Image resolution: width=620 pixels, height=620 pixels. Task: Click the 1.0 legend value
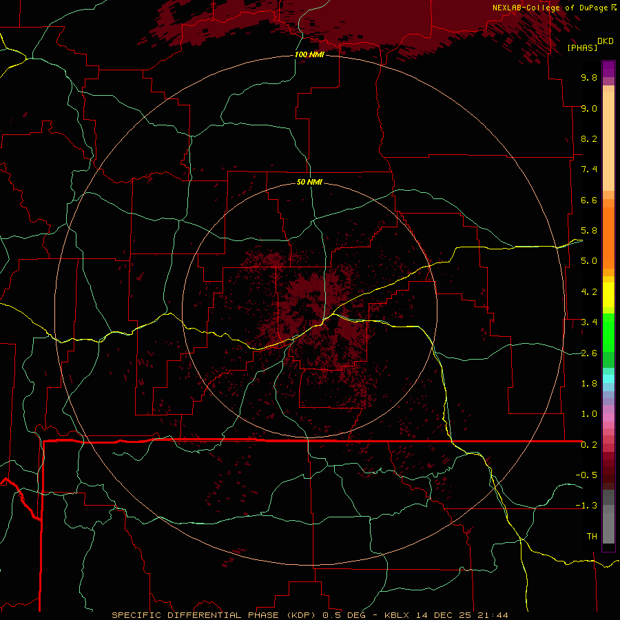[589, 414]
